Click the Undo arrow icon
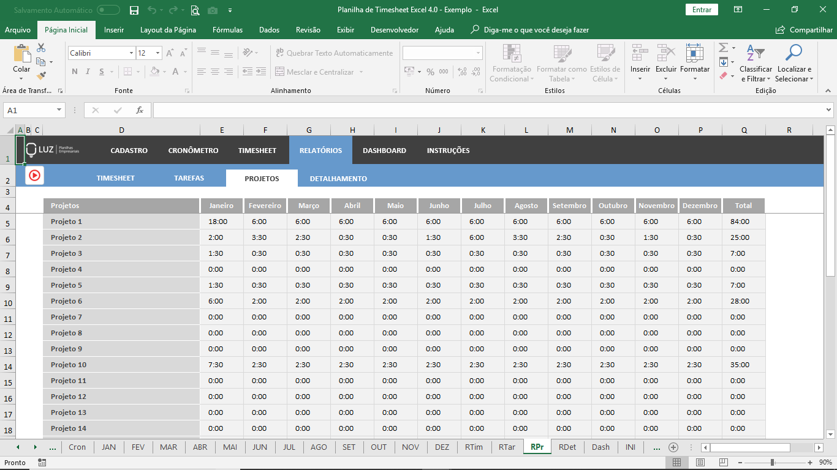Image resolution: width=837 pixels, height=470 pixels. pyautogui.click(x=151, y=10)
